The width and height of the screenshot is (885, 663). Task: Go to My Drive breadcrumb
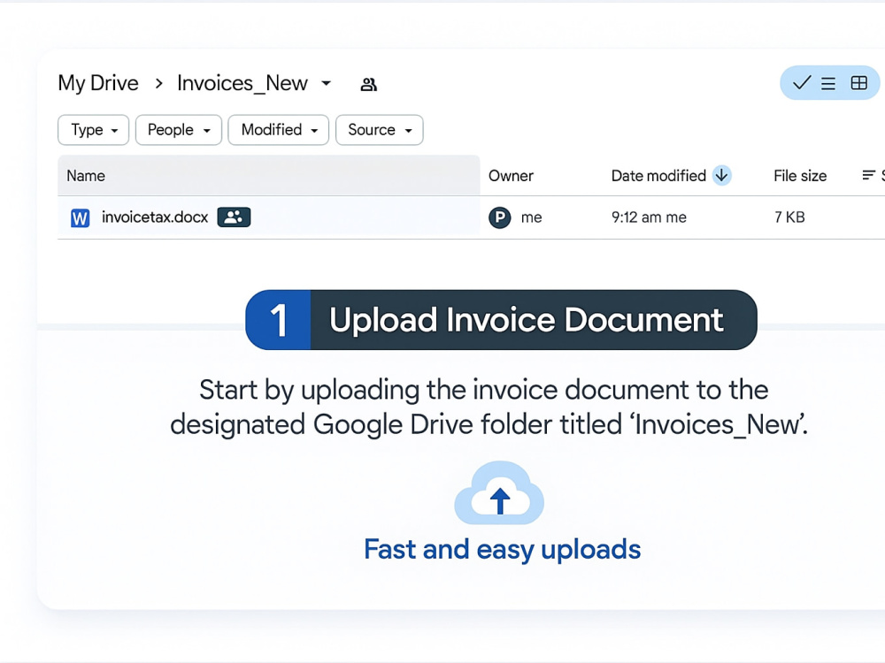click(98, 83)
